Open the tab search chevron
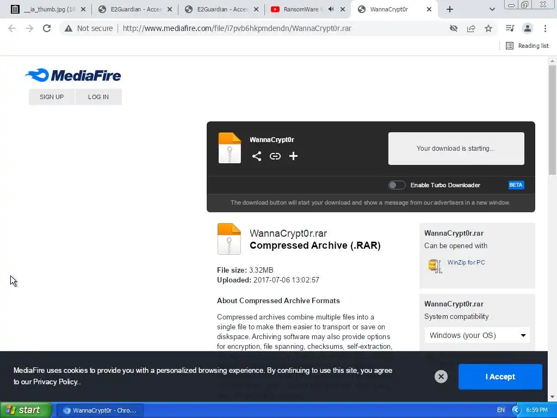 [x=492, y=10]
